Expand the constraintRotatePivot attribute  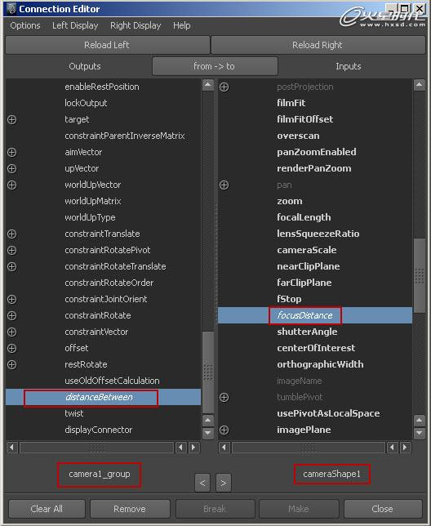tap(11, 250)
